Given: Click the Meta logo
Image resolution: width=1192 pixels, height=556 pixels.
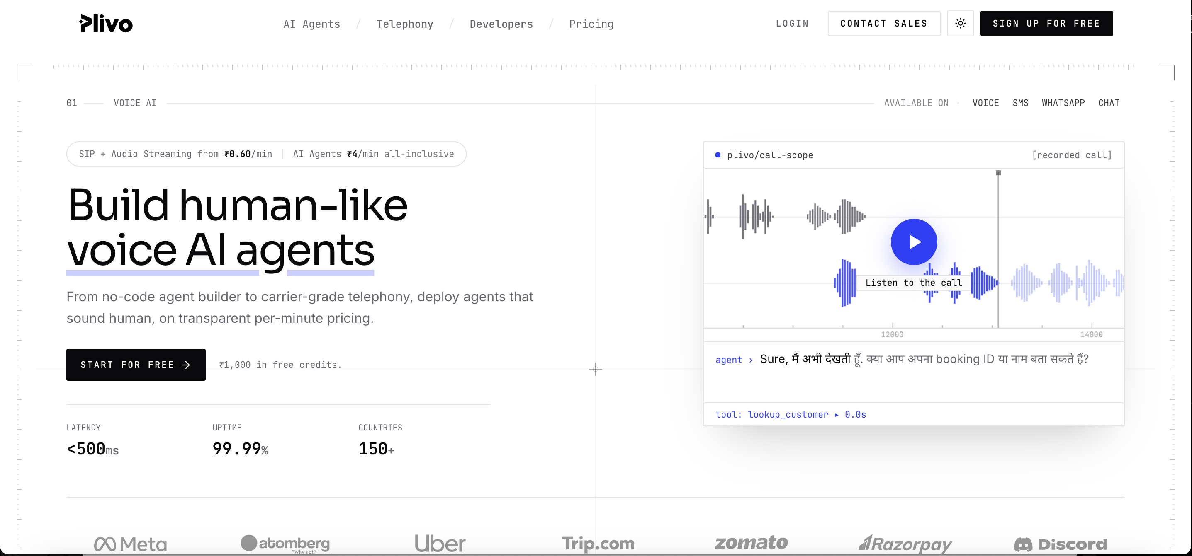Looking at the screenshot, I should tap(130, 543).
